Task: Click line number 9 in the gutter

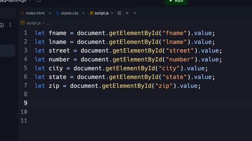Action: [26, 103]
